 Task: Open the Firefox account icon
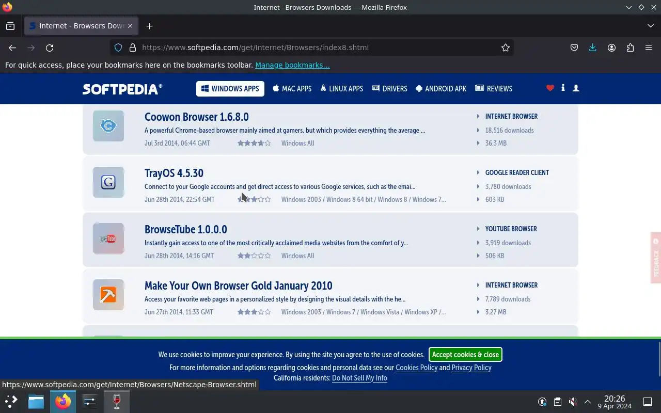click(x=611, y=47)
